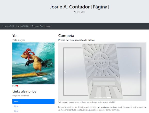The image size is (149, 113).
Task: Click 'Precio del cumpeonato de fútbol.' text
Action: click(77, 40)
